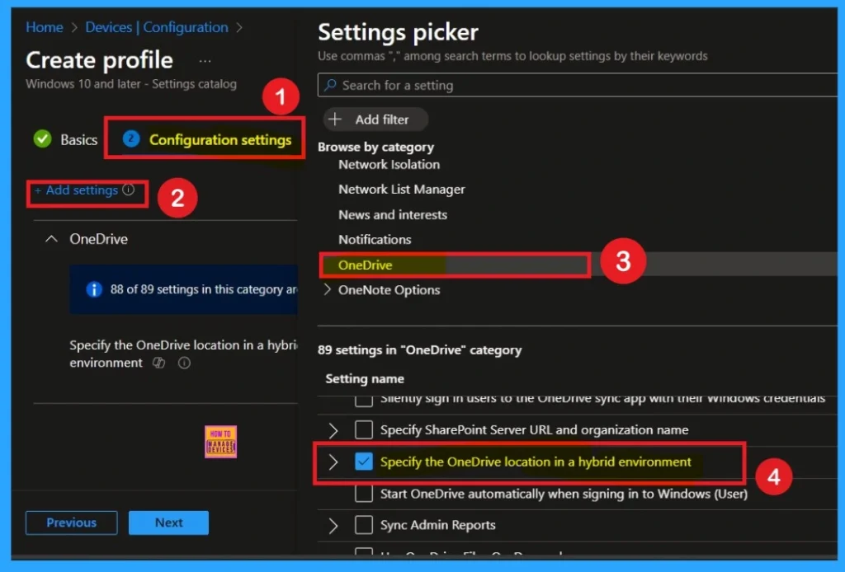Image resolution: width=845 pixels, height=572 pixels.
Task: Toggle Silently sign in users checkbox
Action: pyautogui.click(x=364, y=400)
